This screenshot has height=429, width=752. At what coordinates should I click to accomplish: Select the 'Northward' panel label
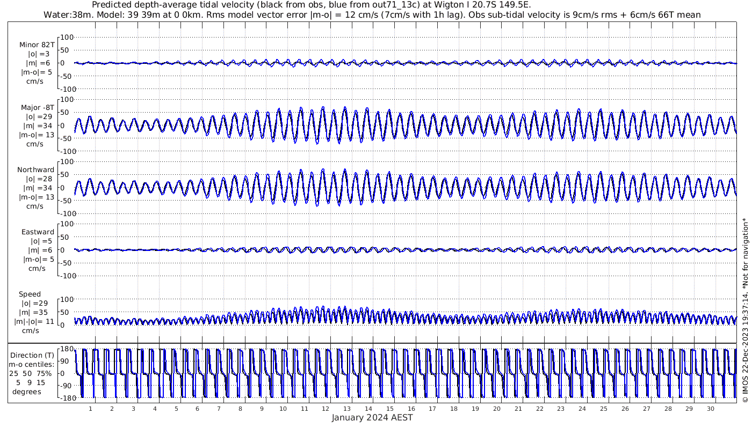[x=36, y=170]
